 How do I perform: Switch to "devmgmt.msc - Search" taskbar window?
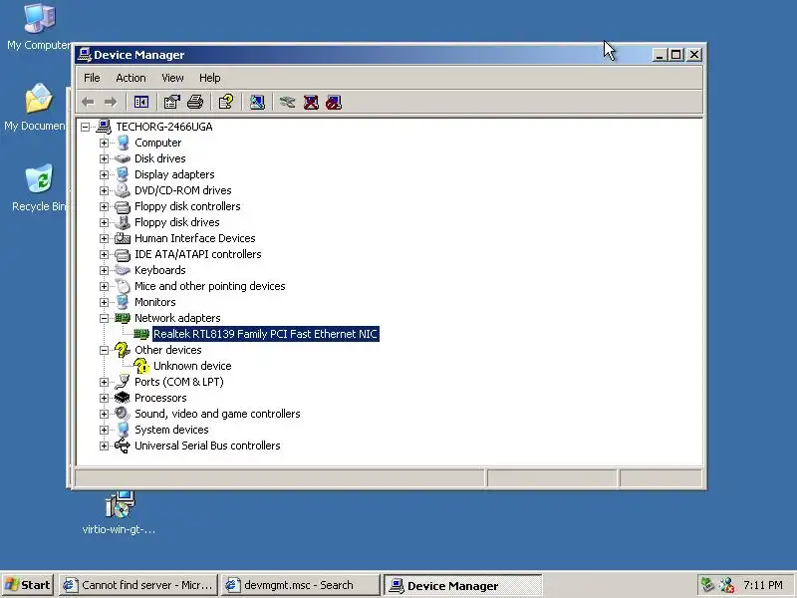[301, 585]
